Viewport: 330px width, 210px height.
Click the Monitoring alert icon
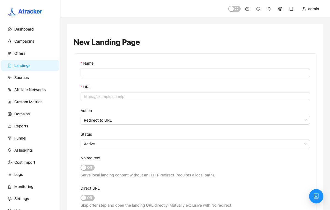pyautogui.click(x=10, y=187)
